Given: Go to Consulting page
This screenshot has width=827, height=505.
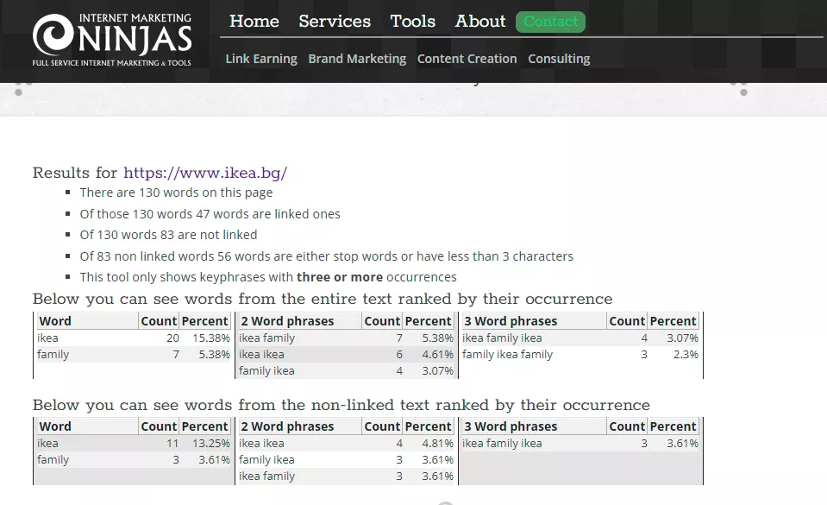Looking at the screenshot, I should 559,59.
